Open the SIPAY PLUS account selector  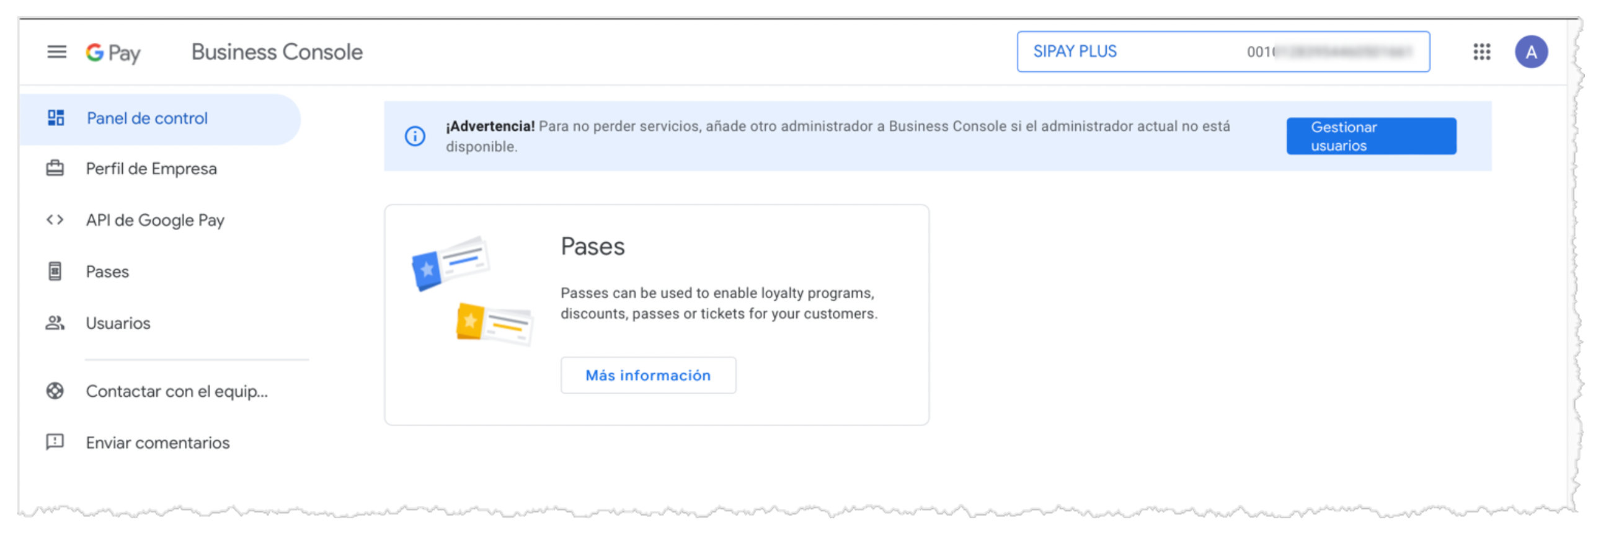pos(1223,51)
